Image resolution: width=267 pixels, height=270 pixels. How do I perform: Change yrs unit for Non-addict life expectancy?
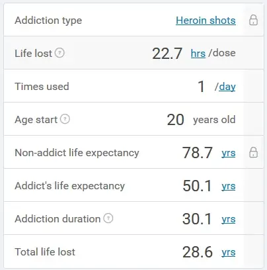(x=229, y=153)
